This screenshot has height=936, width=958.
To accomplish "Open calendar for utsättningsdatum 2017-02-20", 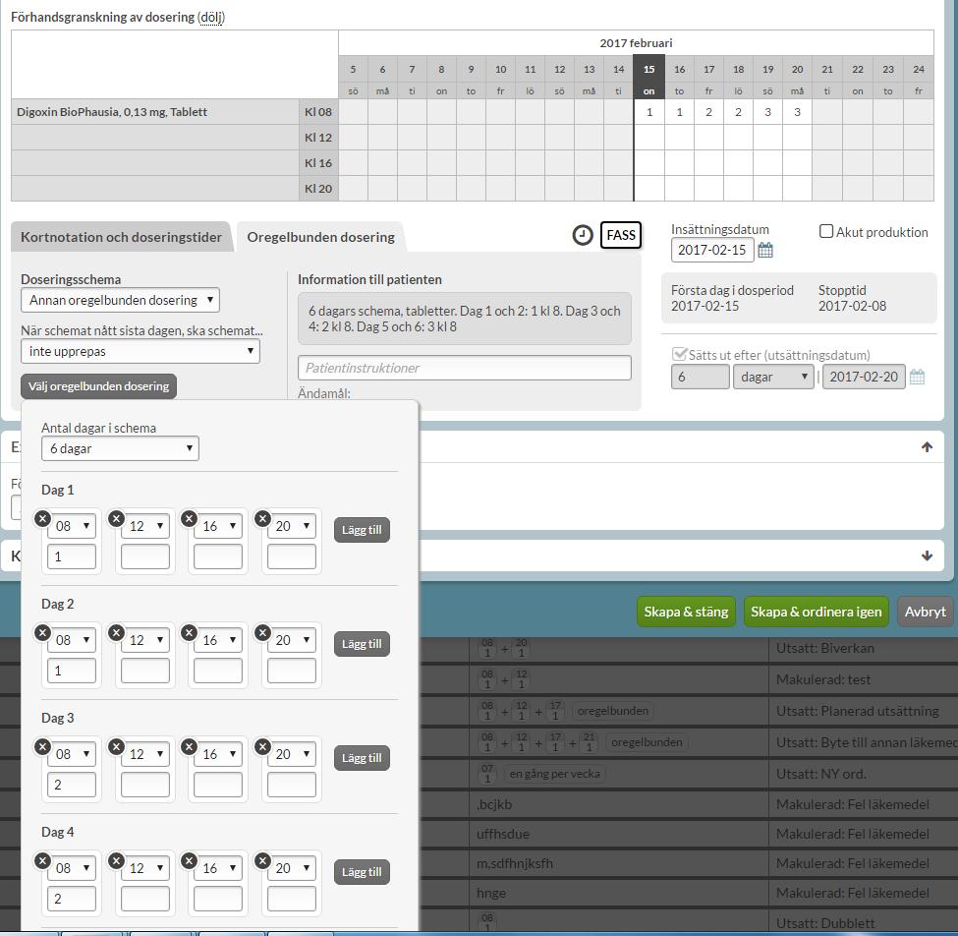I will click(x=917, y=377).
